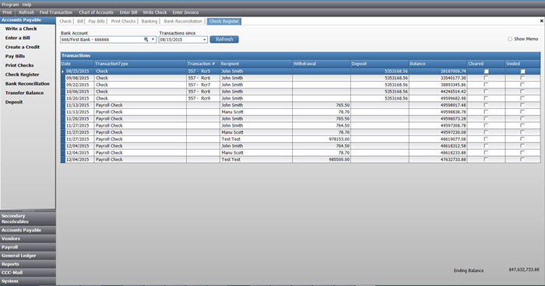Switch to the Bank Reconciliation tab

183,21
